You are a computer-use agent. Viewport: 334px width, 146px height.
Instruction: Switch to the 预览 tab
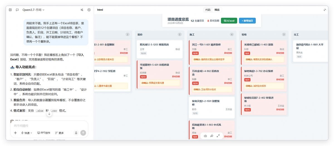pos(217,10)
